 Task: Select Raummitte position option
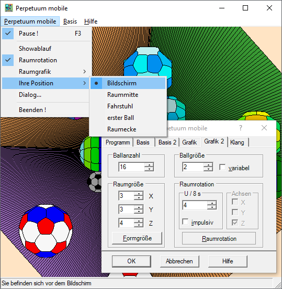click(x=128, y=95)
